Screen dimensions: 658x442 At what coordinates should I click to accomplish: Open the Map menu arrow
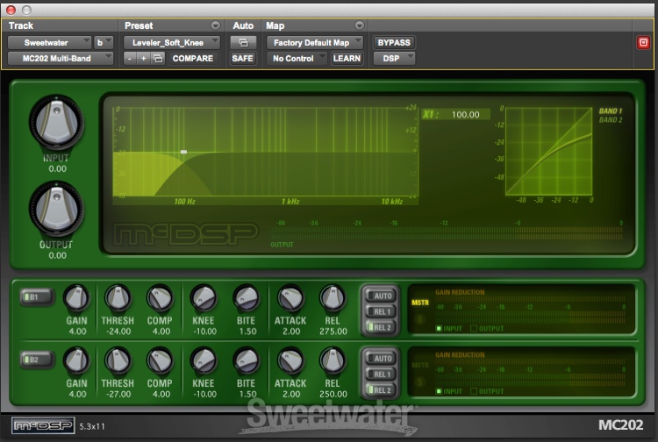click(x=359, y=25)
